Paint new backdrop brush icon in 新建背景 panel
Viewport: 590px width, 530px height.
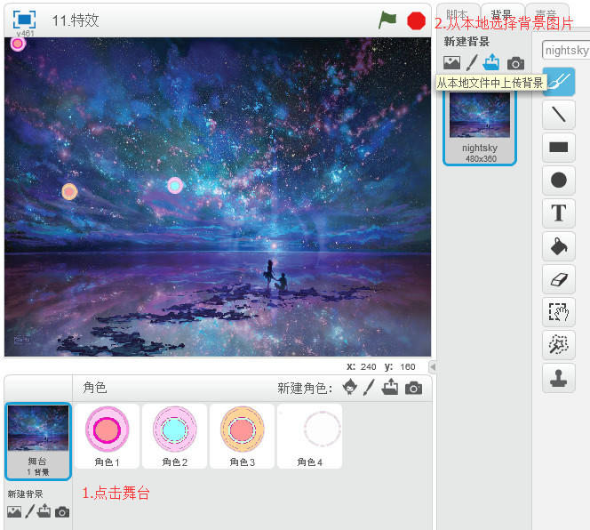(x=472, y=62)
